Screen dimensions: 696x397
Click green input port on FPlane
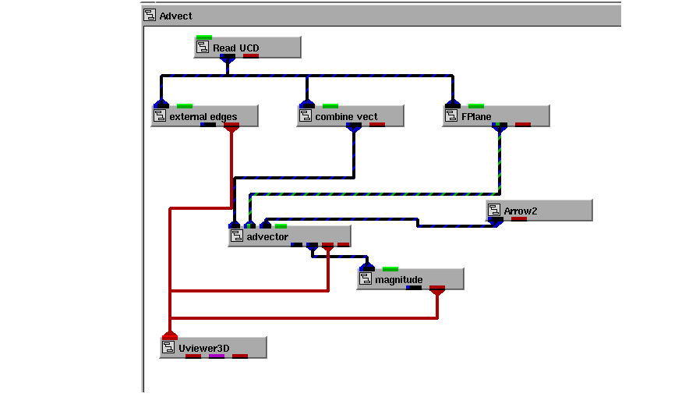[x=476, y=106]
